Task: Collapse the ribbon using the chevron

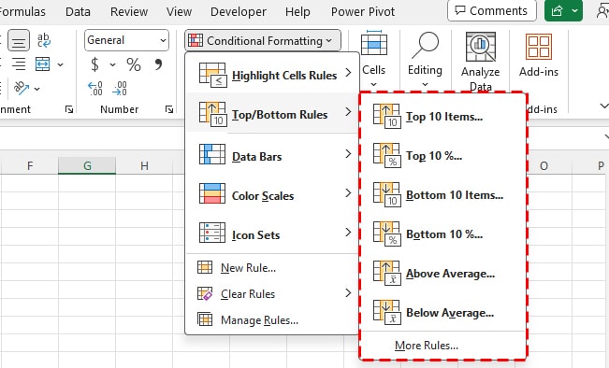Action: 604,106
